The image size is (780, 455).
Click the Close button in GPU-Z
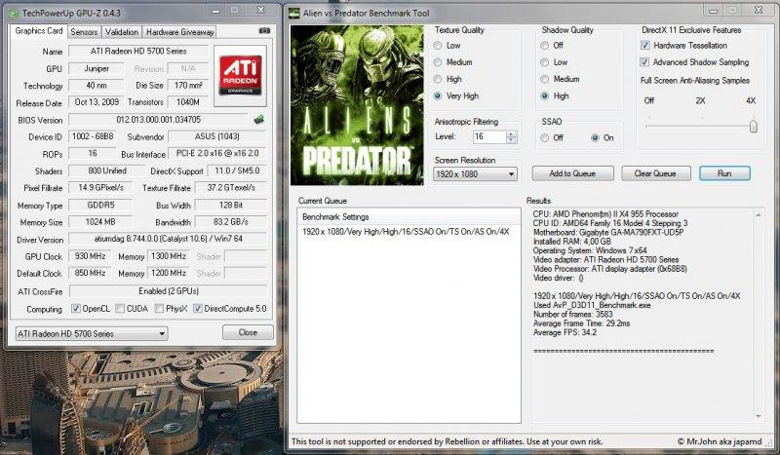coord(248,332)
